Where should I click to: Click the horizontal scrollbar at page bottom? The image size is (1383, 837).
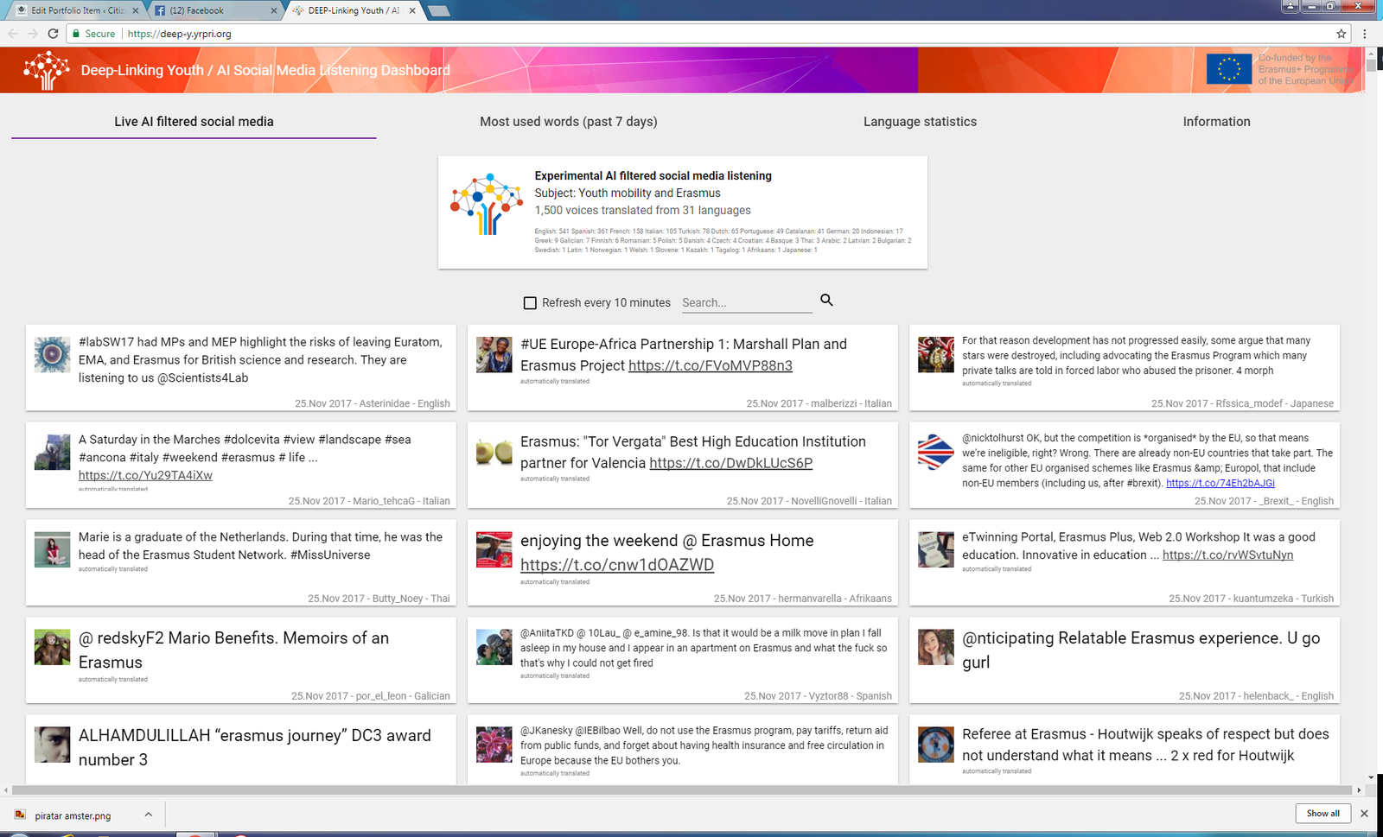point(682,789)
